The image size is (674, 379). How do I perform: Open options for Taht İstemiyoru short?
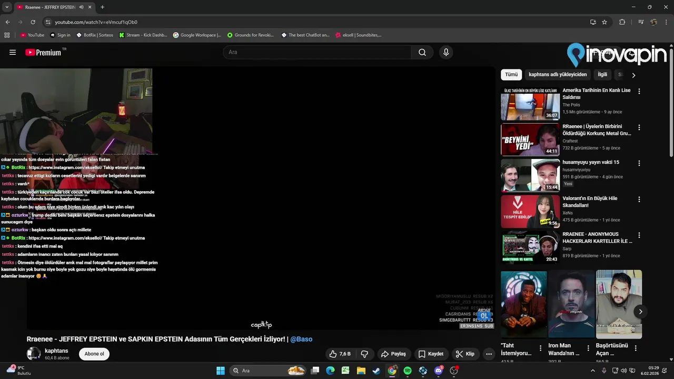(x=540, y=348)
